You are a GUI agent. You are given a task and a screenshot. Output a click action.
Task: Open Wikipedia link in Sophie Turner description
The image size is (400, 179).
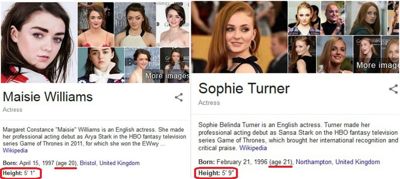(253, 148)
